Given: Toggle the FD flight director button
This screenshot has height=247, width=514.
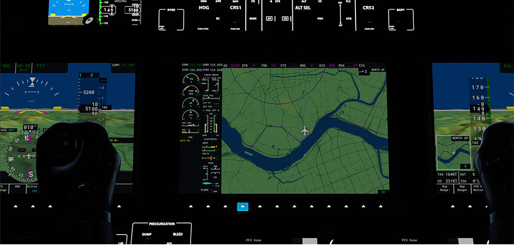Looking at the screenshot, I should pyautogui.click(x=253, y=1).
